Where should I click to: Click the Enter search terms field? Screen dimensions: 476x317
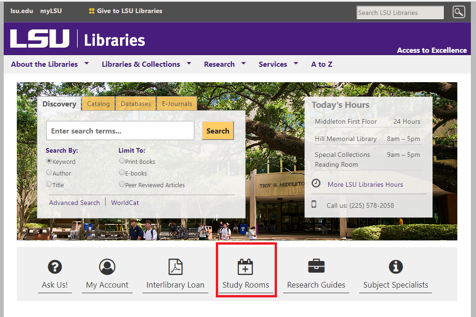120,131
